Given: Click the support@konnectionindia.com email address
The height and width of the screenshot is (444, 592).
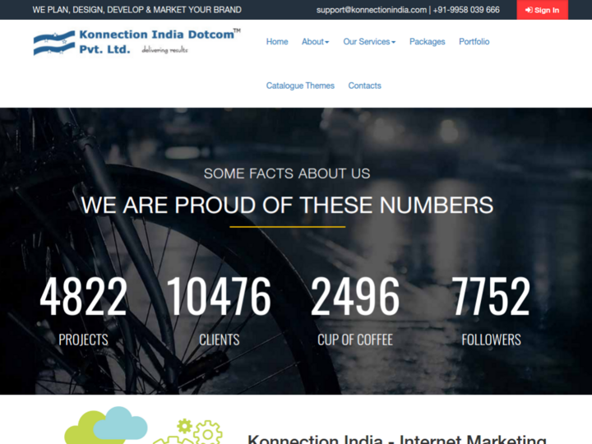Looking at the screenshot, I should [371, 10].
